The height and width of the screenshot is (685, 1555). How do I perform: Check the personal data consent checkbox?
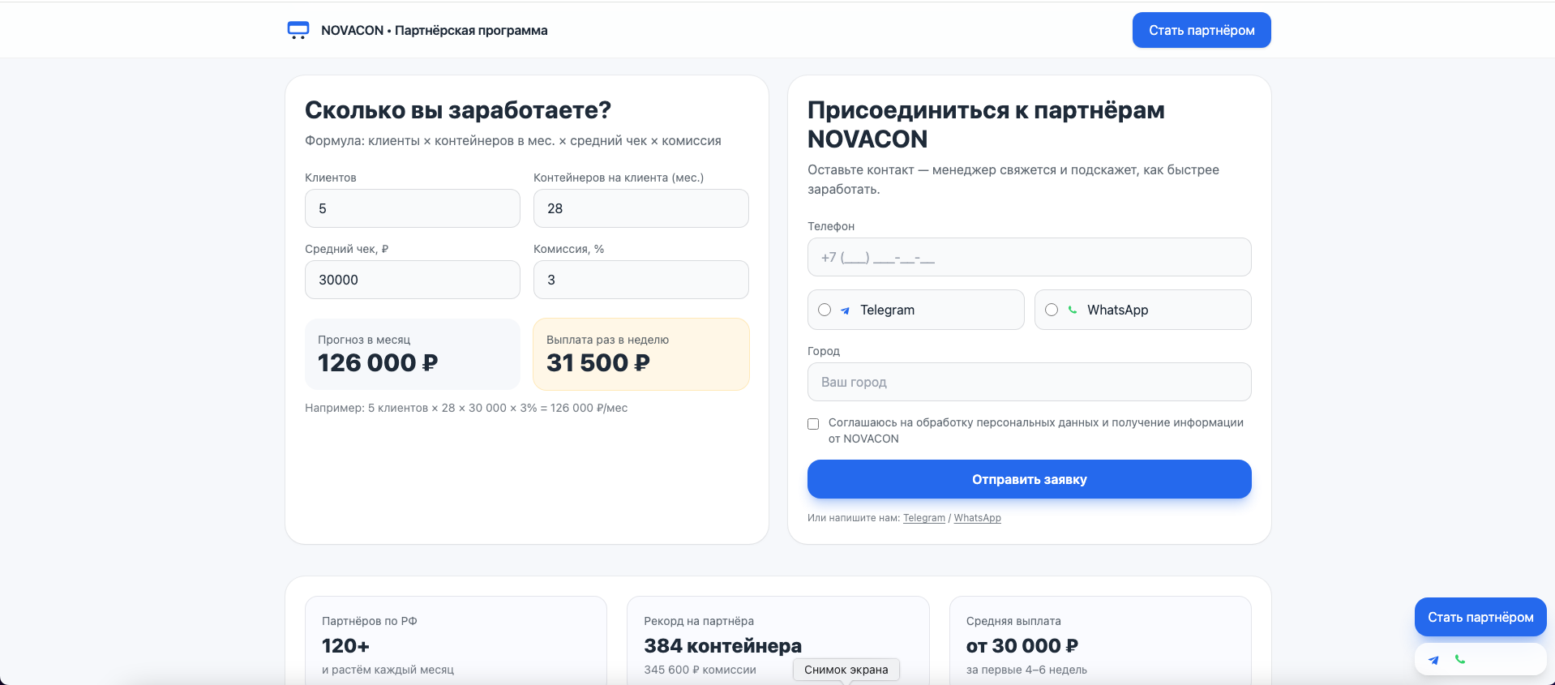[x=813, y=424]
